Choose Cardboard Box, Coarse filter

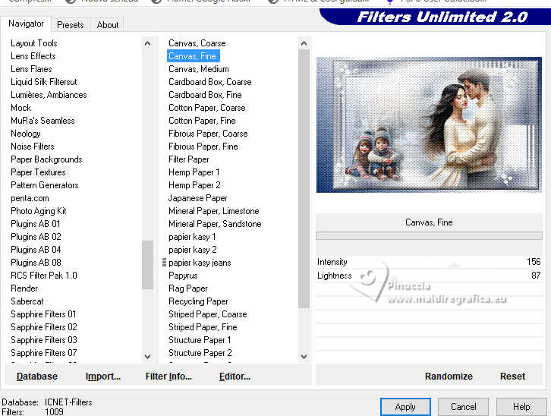coord(209,82)
